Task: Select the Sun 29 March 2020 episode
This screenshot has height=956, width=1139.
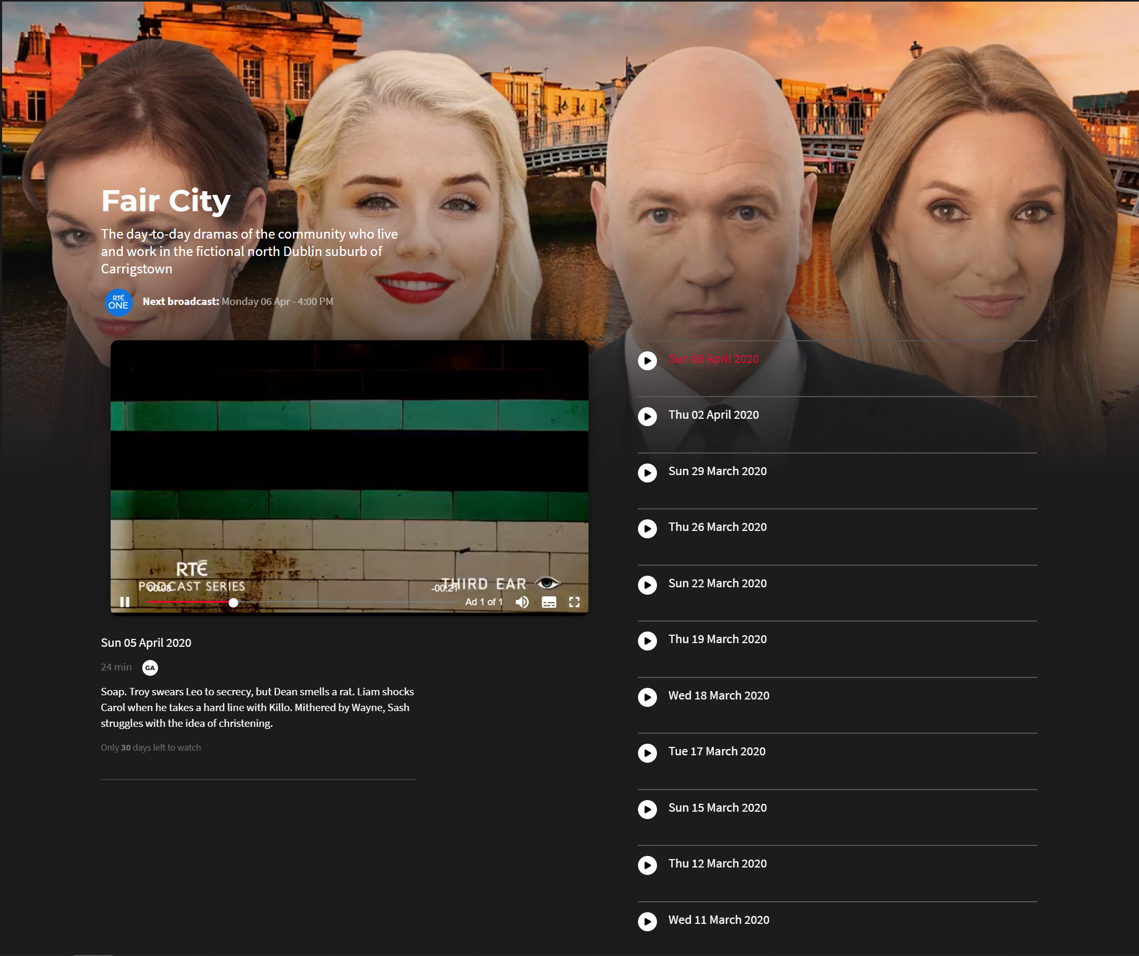Action: pos(717,471)
